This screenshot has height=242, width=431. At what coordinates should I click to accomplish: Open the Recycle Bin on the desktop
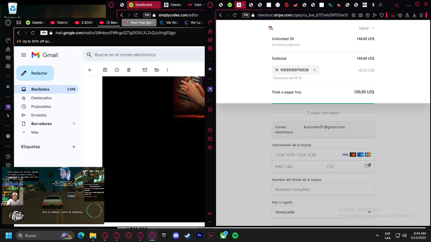[13, 10]
